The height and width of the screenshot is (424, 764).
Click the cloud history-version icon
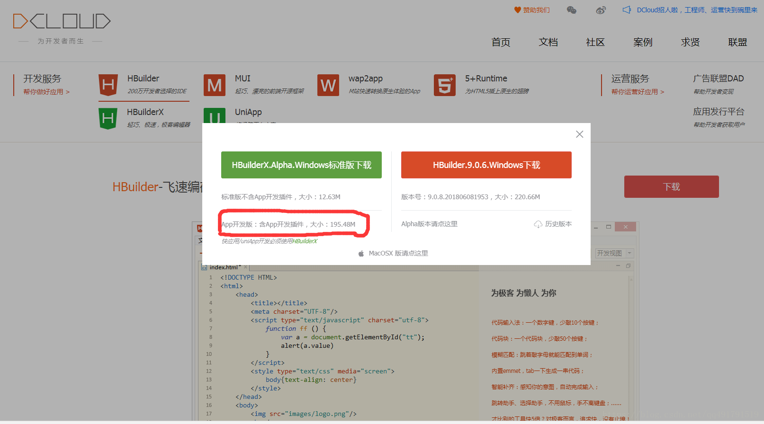538,224
